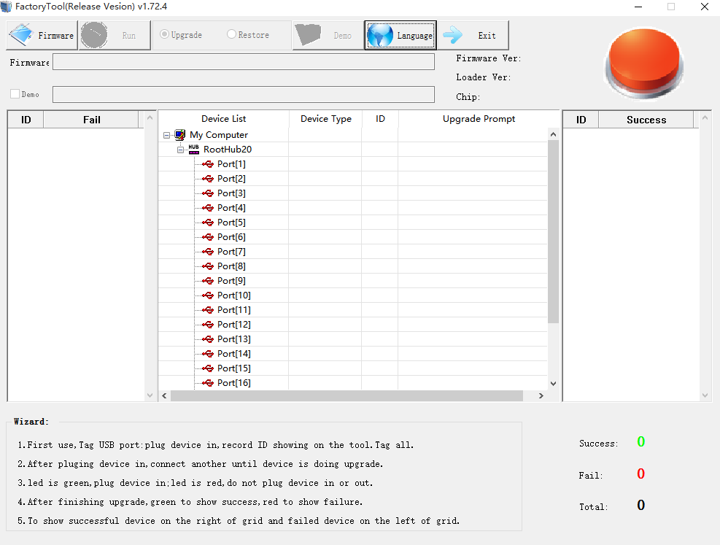Click the Demo toolbar button
Viewport: 720px width, 545px height.
click(x=328, y=35)
